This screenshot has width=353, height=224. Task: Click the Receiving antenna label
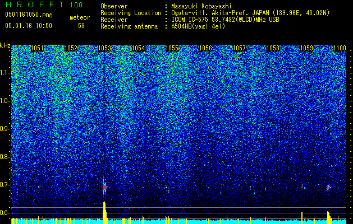coord(129,26)
